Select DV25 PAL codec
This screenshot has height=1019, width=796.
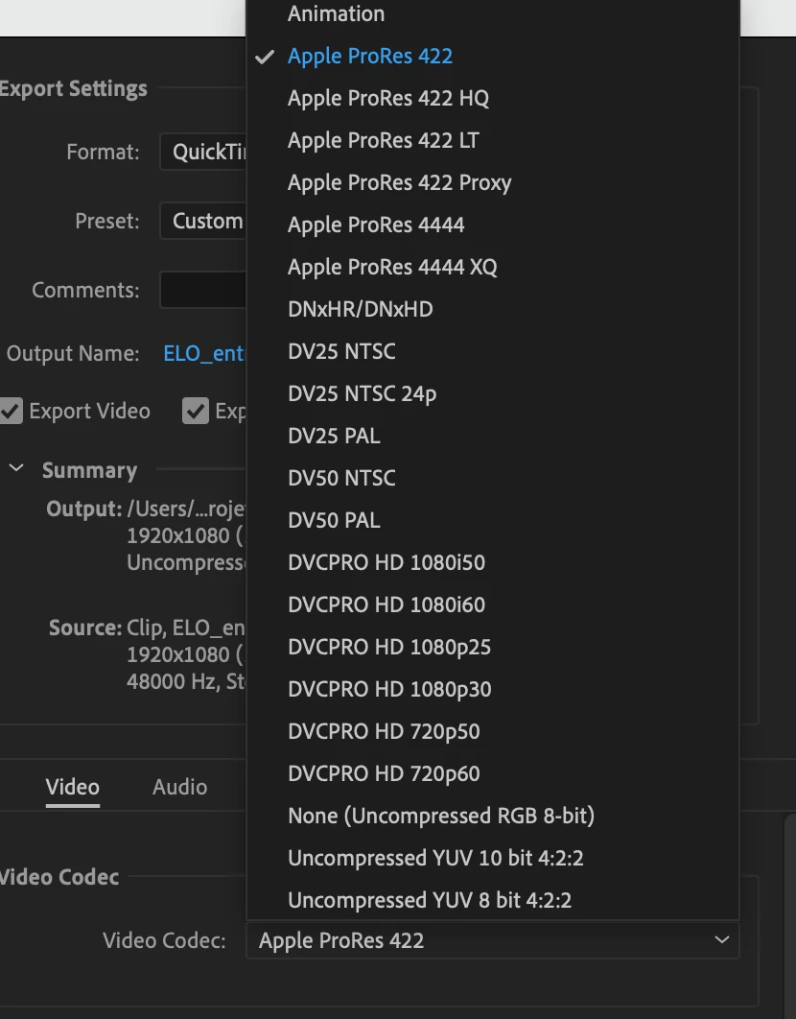[x=493, y=436]
